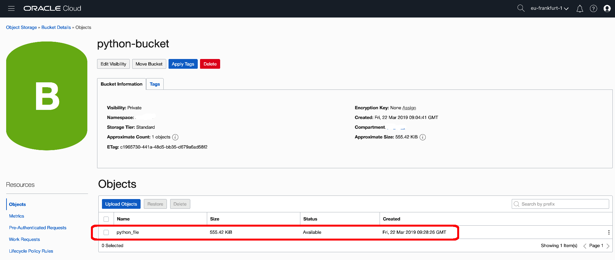This screenshot has height=260, width=615.
Task: Select the python_file checkbox
Action: point(106,232)
